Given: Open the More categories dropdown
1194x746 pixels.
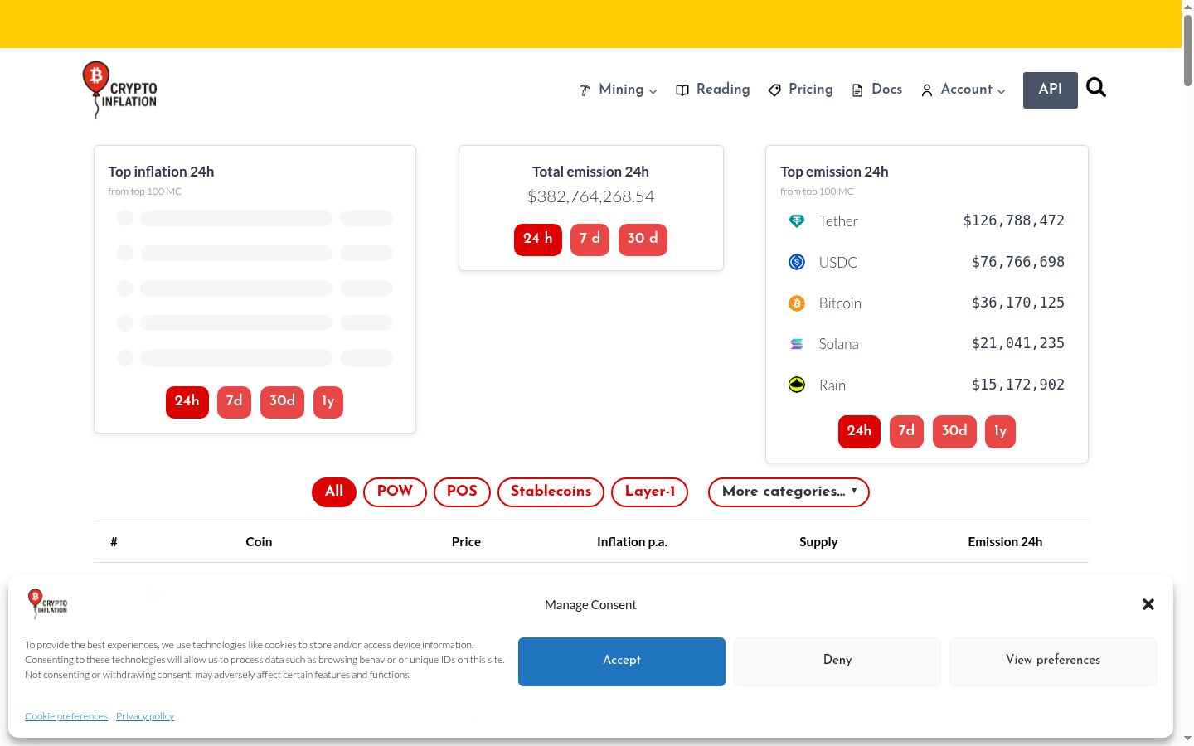Looking at the screenshot, I should point(789,492).
